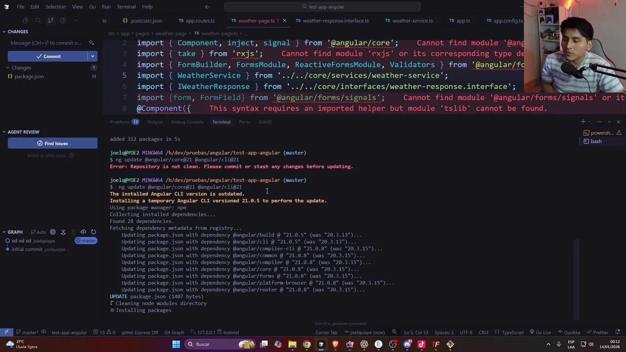The image size is (626, 352).
Task: Click the Prettier status bar item
Action: point(597,332)
